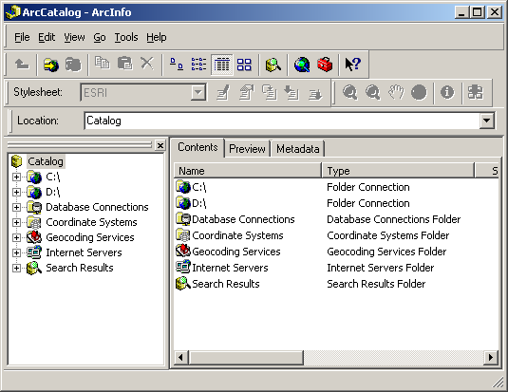
Task: Click Import Metadata icon
Action: [292, 93]
